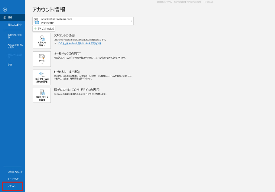
Task: Open オプション in the sidebar
Action: [x=12, y=186]
